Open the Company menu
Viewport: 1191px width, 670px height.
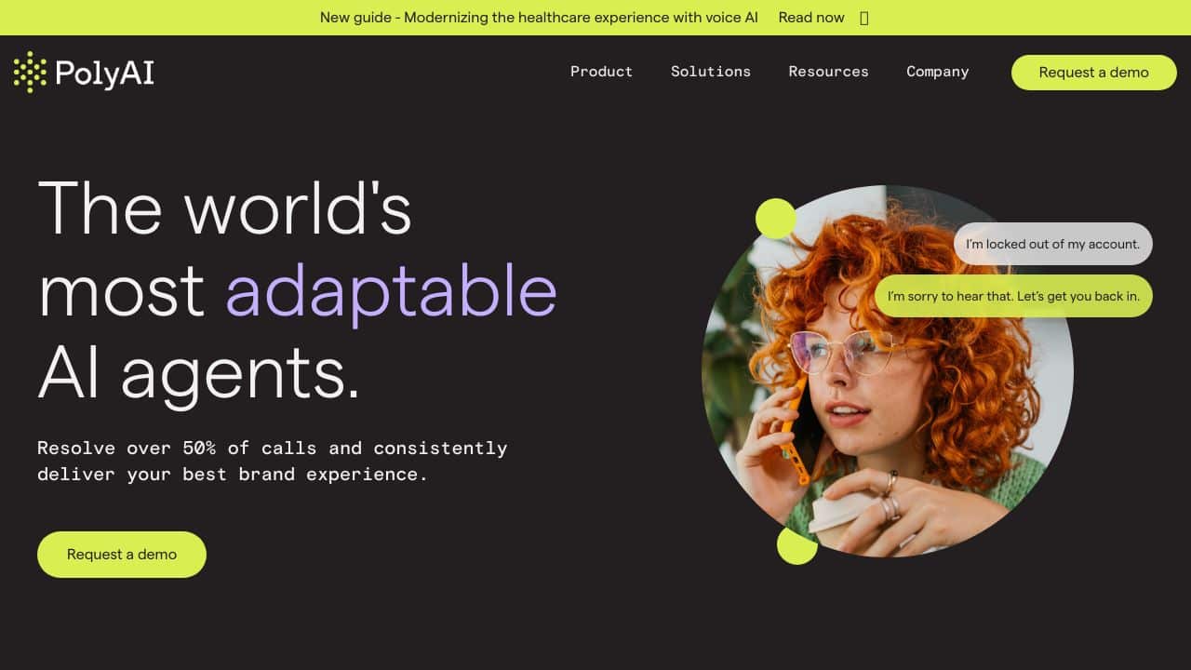point(937,72)
